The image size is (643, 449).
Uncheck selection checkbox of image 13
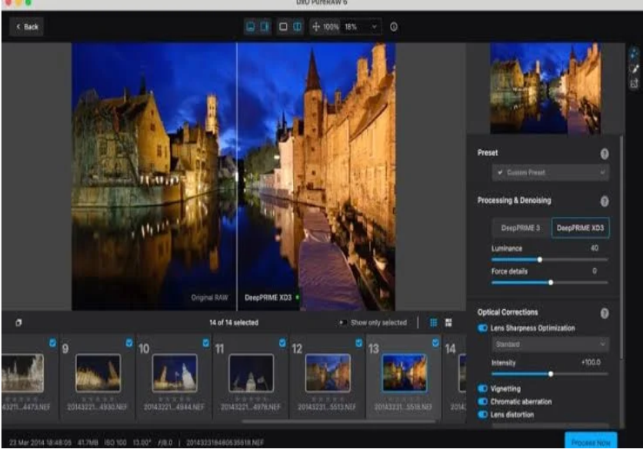[435, 343]
